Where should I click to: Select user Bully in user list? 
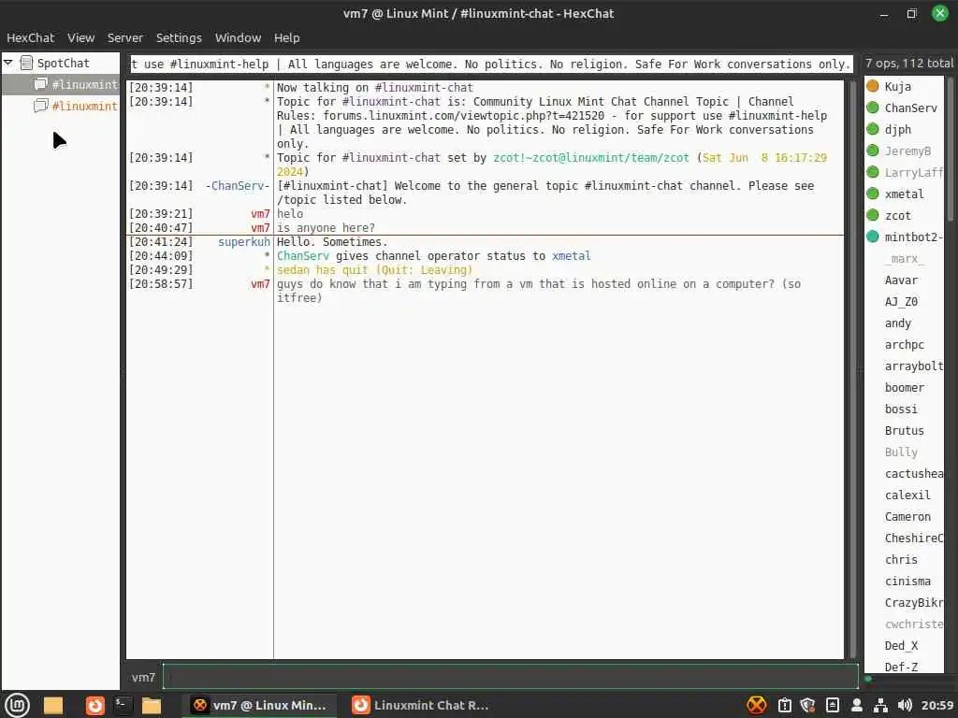click(901, 452)
